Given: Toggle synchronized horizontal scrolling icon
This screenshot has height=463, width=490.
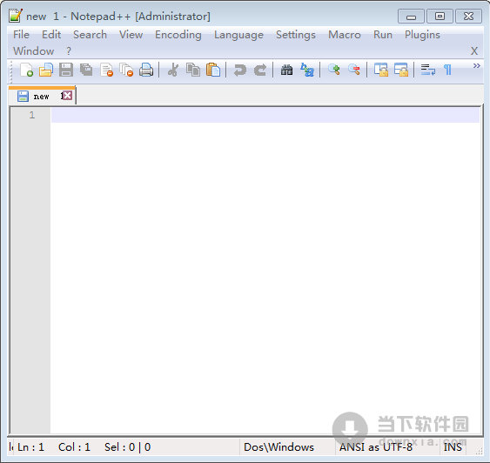Looking at the screenshot, I should tap(401, 70).
